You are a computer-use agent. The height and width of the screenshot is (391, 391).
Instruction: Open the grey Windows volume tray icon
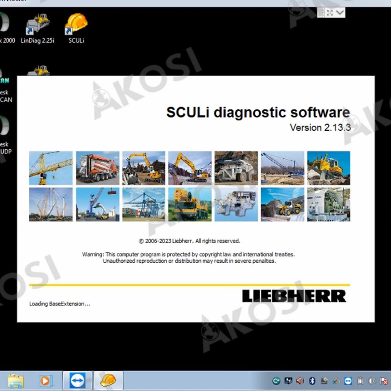tap(372, 381)
